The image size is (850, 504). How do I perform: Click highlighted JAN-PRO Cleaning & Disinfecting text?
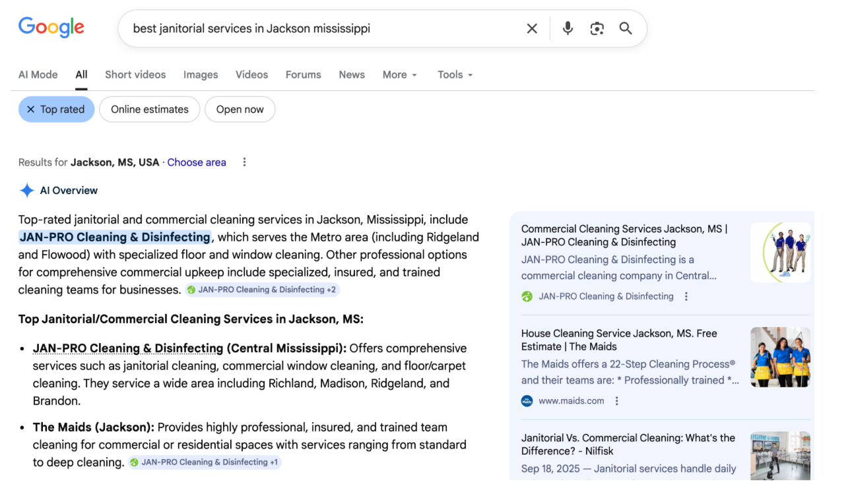[115, 237]
